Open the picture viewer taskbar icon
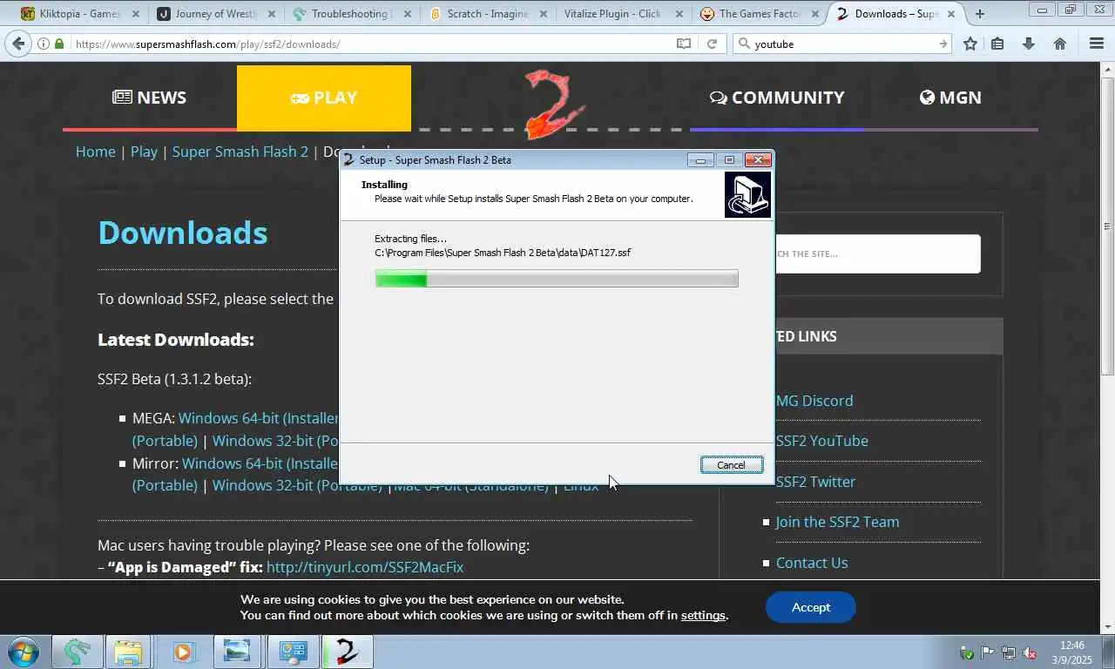 (236, 652)
